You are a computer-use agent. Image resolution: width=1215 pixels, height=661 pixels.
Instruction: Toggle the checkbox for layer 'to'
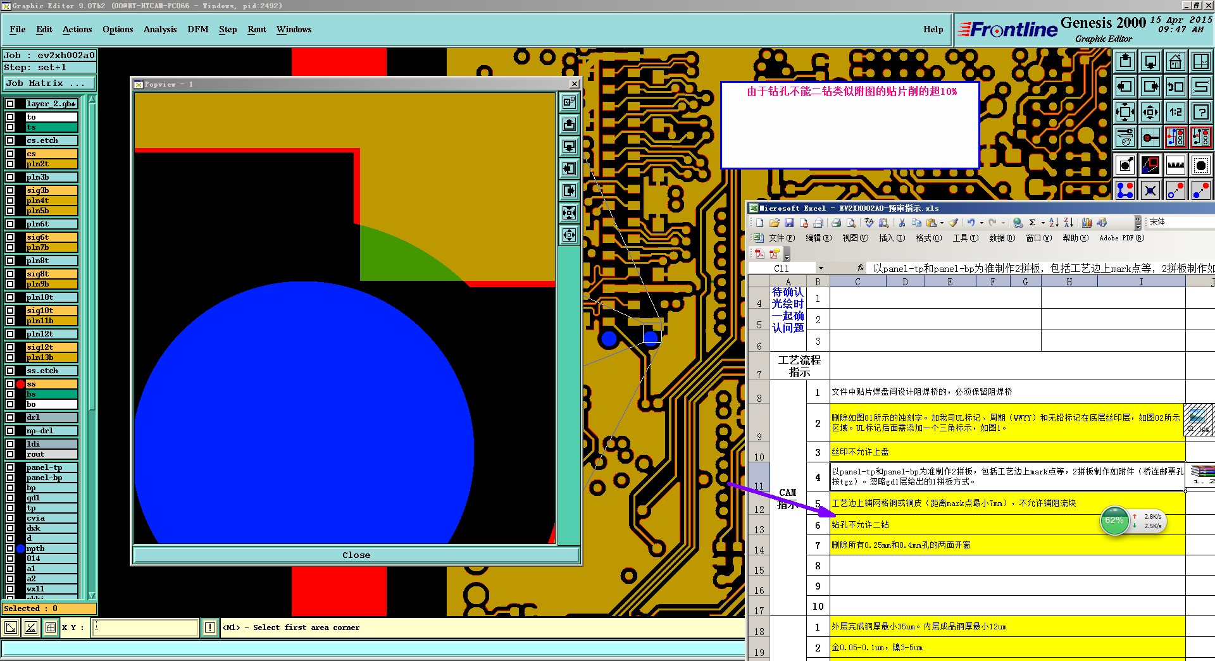coord(10,117)
